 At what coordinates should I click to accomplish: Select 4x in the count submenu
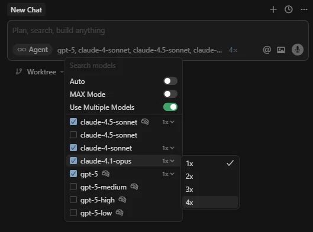coord(210,202)
